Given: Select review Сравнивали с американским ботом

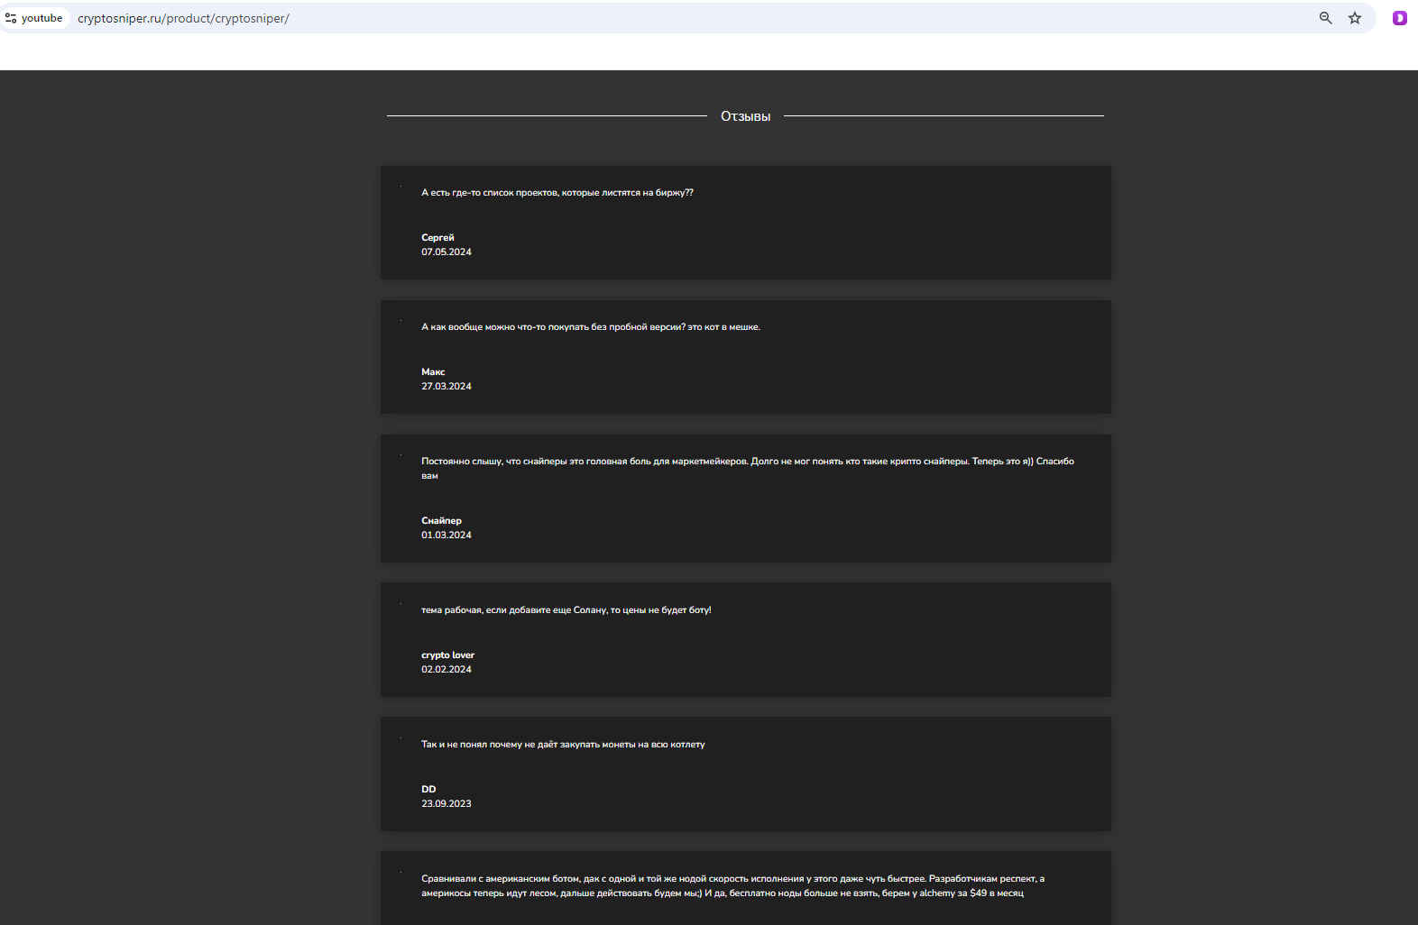Looking at the screenshot, I should (x=732, y=886).
